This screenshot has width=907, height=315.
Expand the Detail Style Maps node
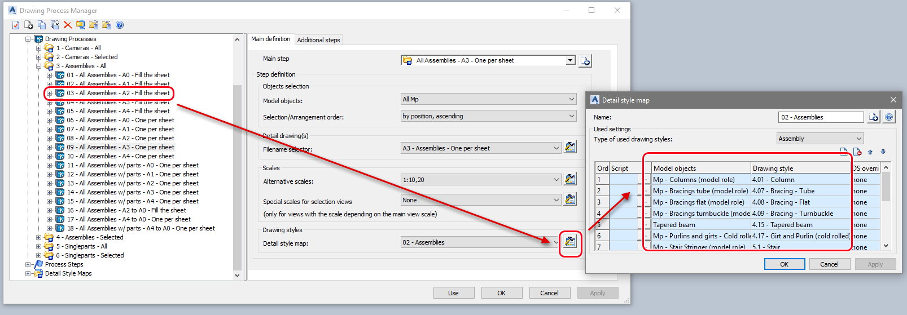click(28, 273)
